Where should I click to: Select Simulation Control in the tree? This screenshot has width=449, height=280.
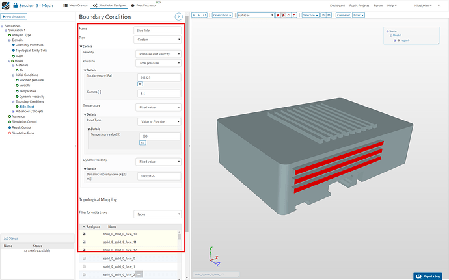tap(25, 121)
